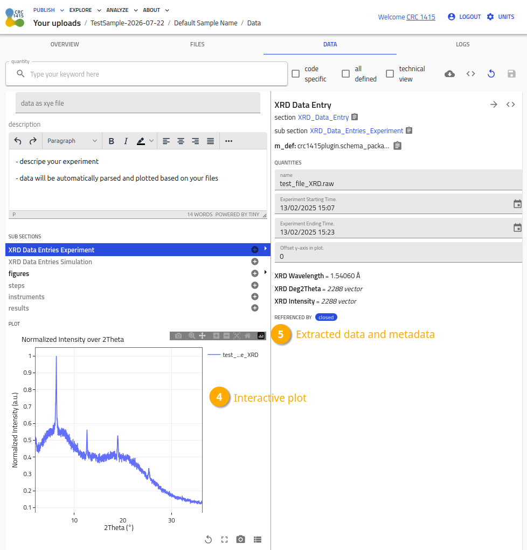This screenshot has width=527, height=550.
Task: Copy XRD_Data_Entry section name to clipboard
Action: (355, 117)
